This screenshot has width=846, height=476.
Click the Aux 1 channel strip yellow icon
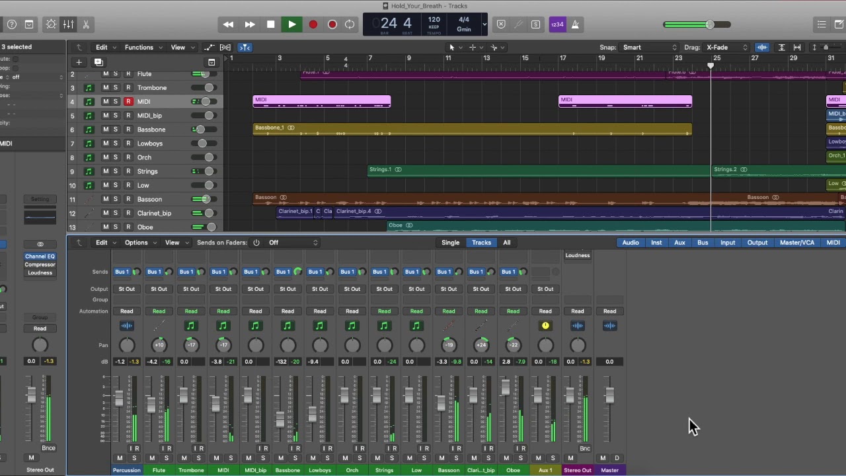point(545,325)
